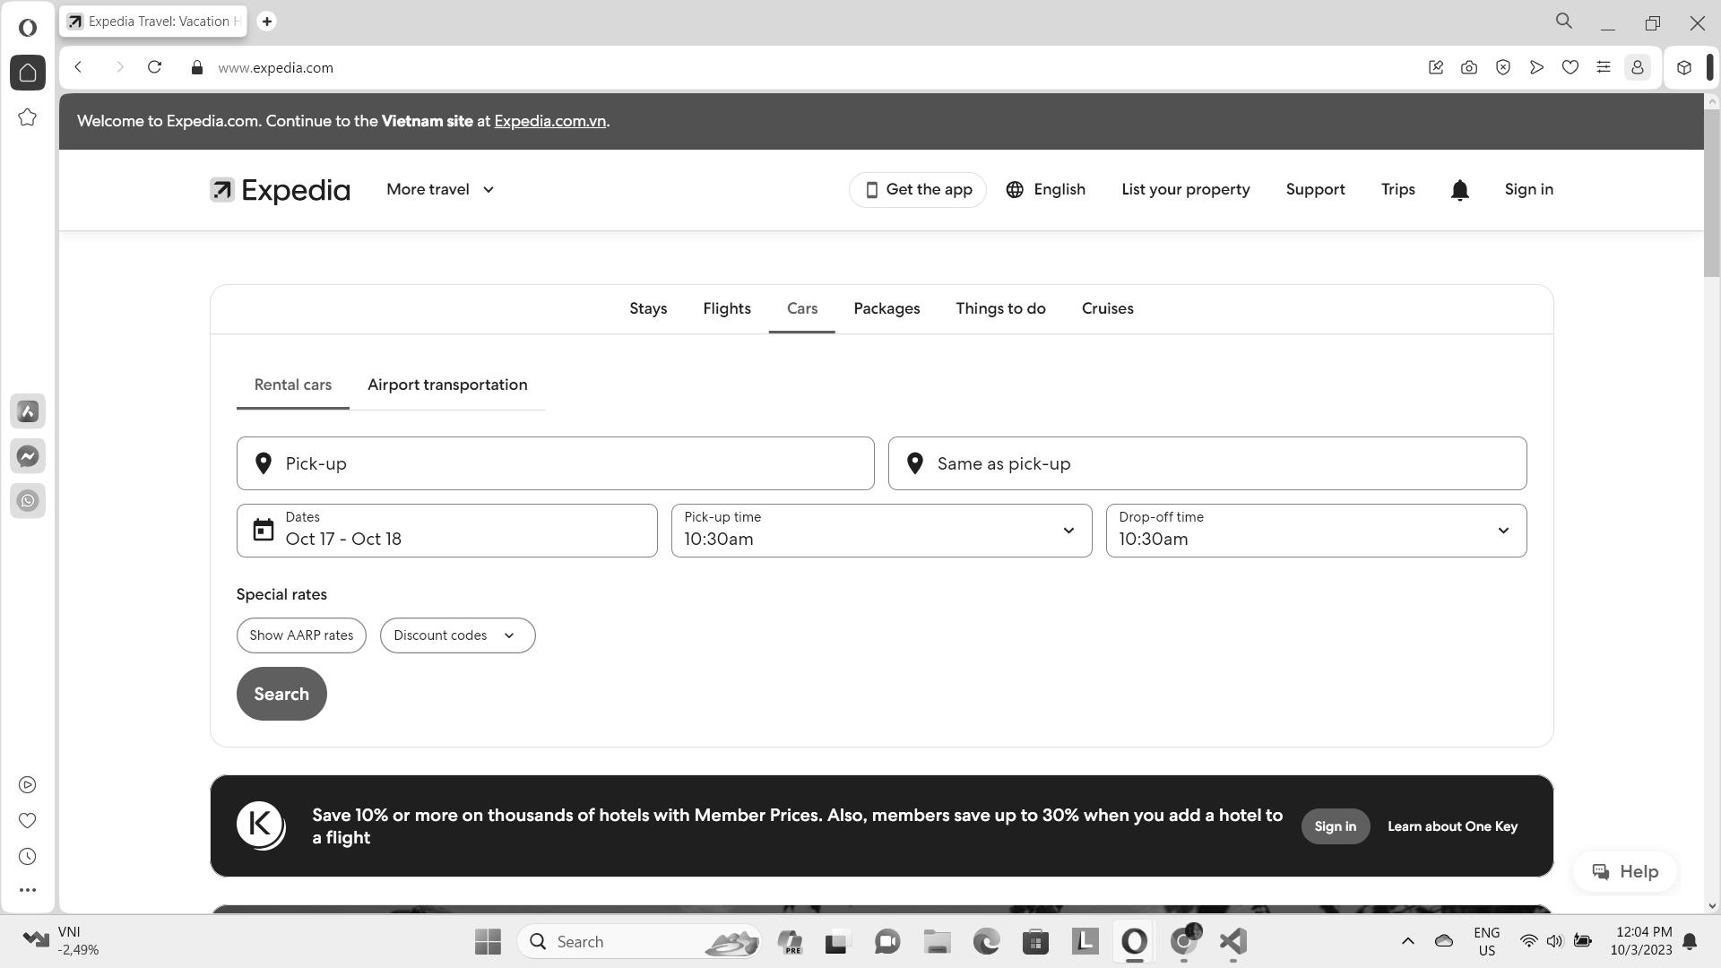Viewport: 1721px width, 968px height.
Task: Open Easy setup sliders icon
Action: (x=1604, y=67)
